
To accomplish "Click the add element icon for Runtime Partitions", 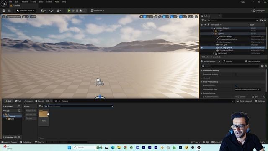I will (253, 97).
